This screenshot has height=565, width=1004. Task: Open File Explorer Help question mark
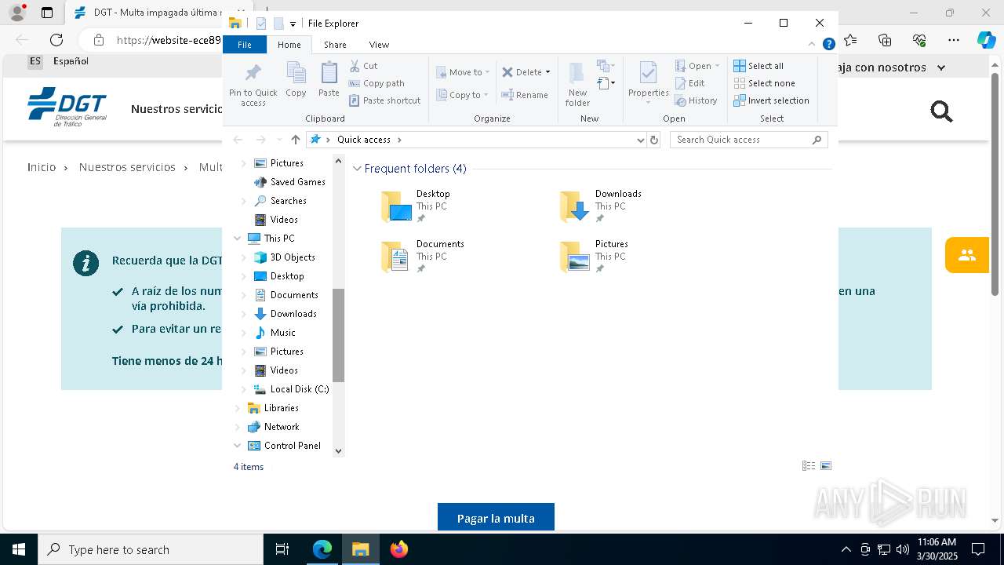click(828, 45)
